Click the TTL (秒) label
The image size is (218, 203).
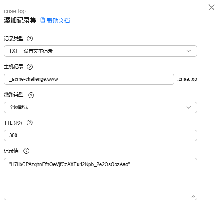click(x=13, y=123)
